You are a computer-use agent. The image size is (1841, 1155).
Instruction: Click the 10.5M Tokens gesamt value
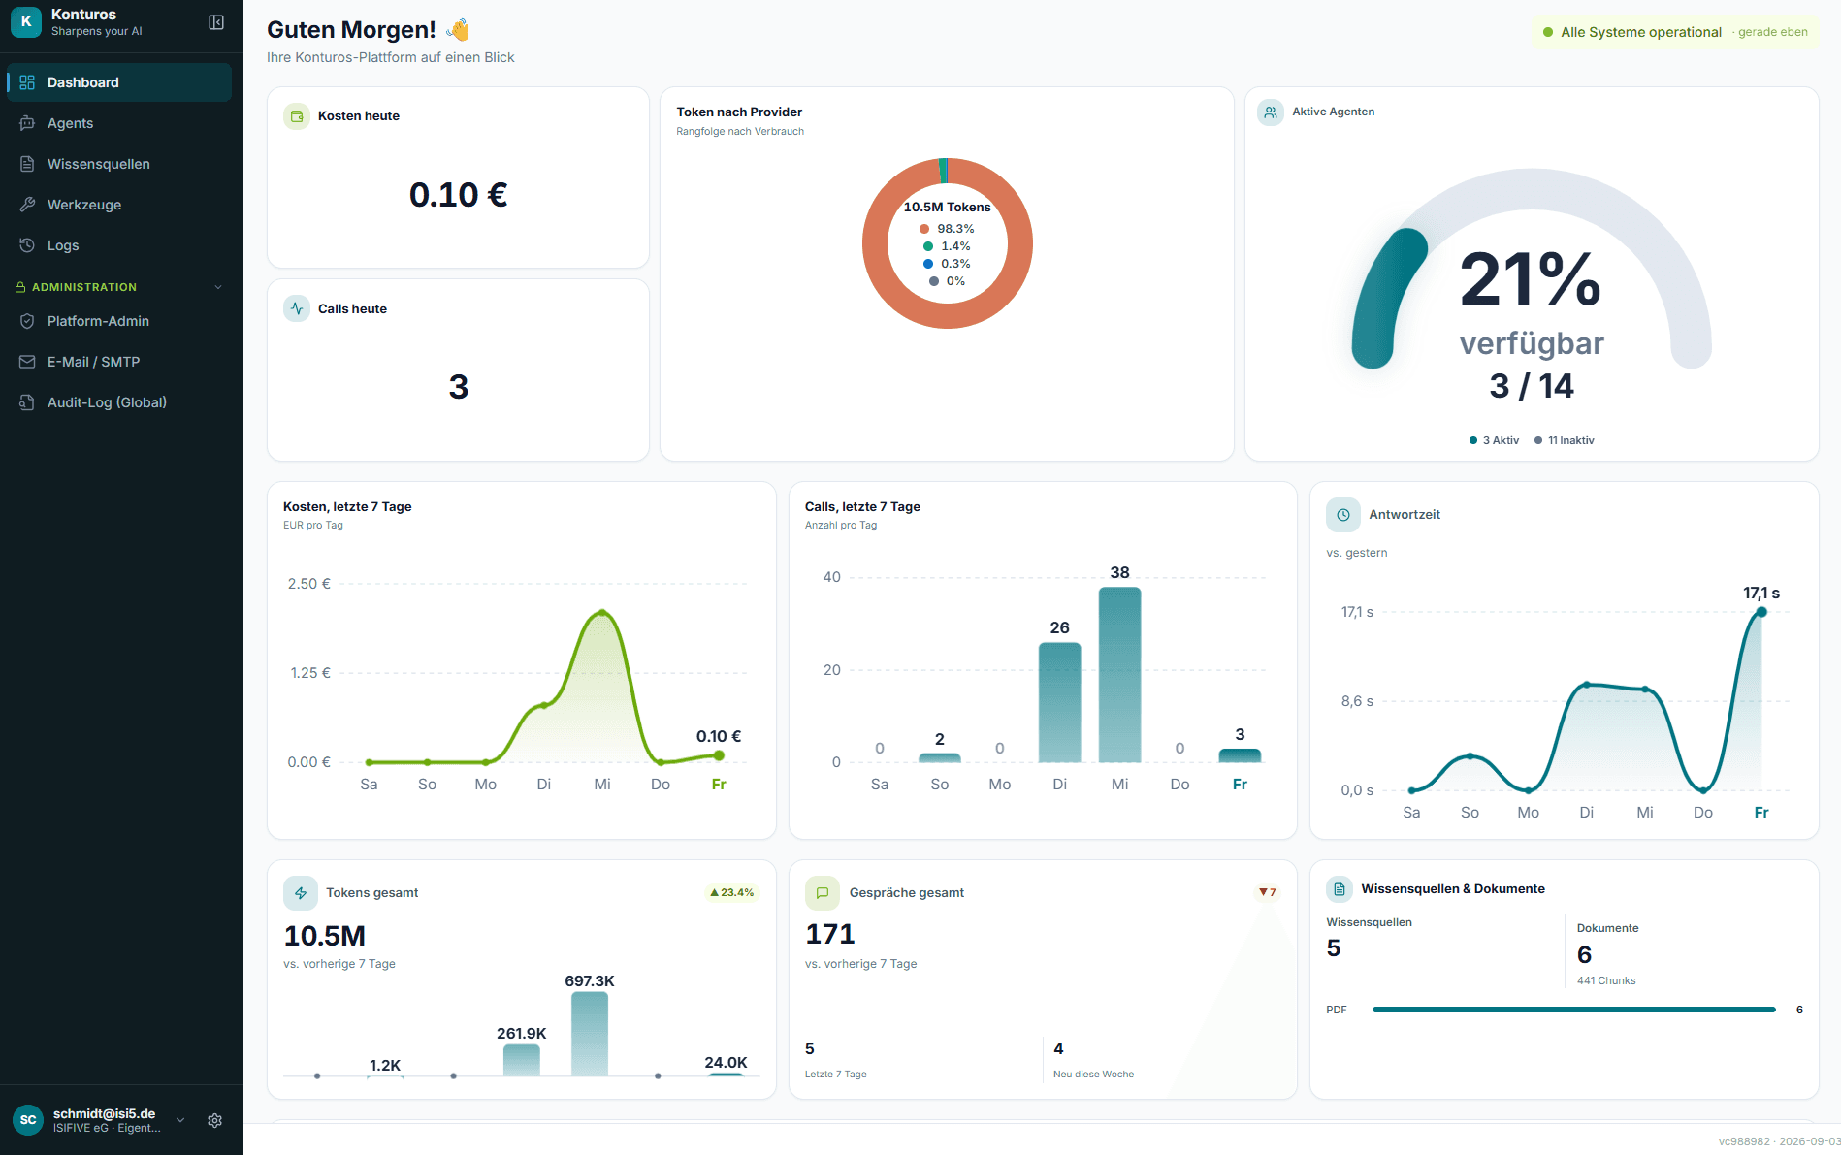(325, 936)
